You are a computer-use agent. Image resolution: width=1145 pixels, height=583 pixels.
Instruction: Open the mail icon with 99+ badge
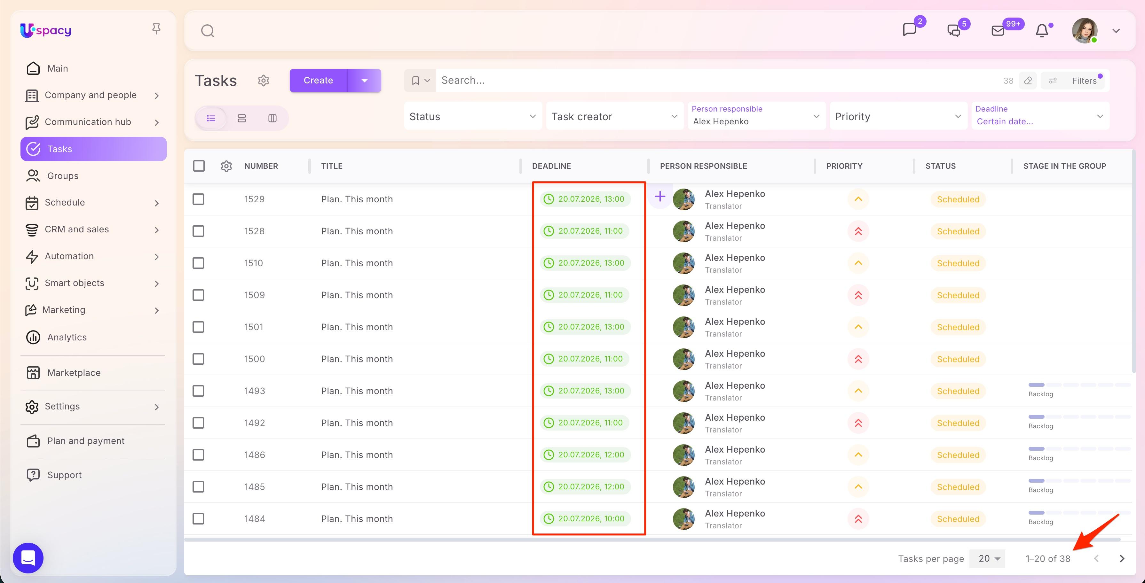click(x=998, y=31)
